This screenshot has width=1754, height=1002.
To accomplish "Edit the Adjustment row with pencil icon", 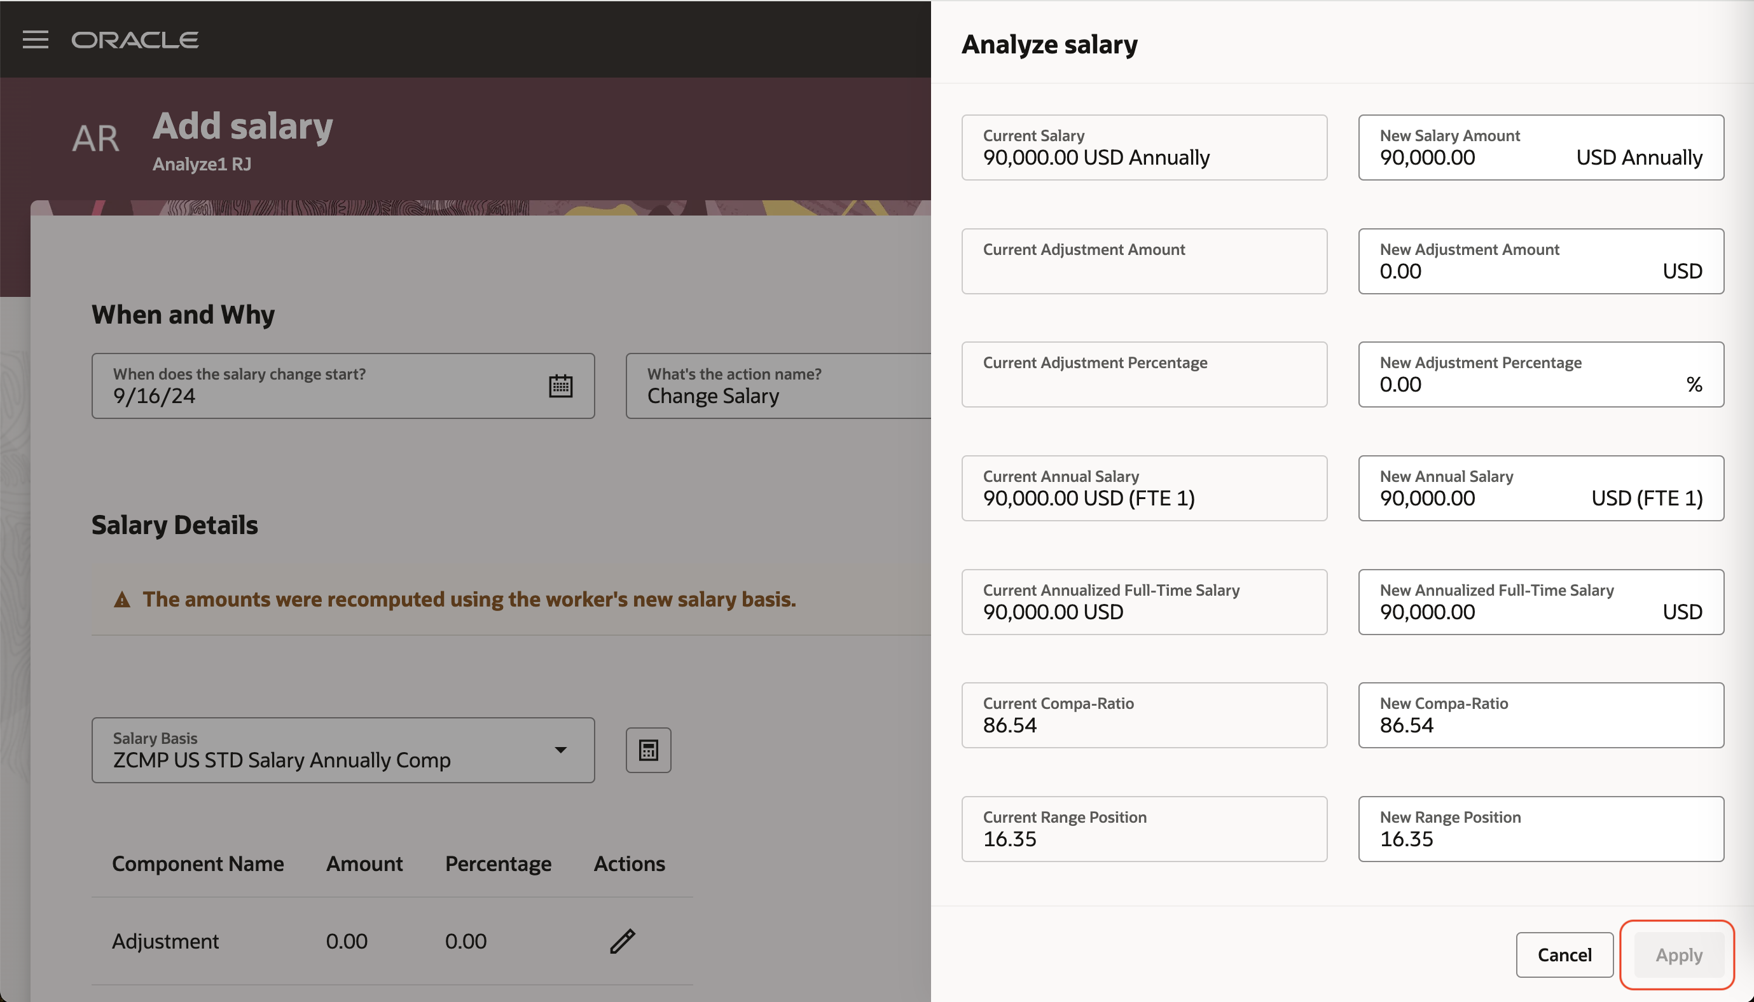I will [x=623, y=941].
